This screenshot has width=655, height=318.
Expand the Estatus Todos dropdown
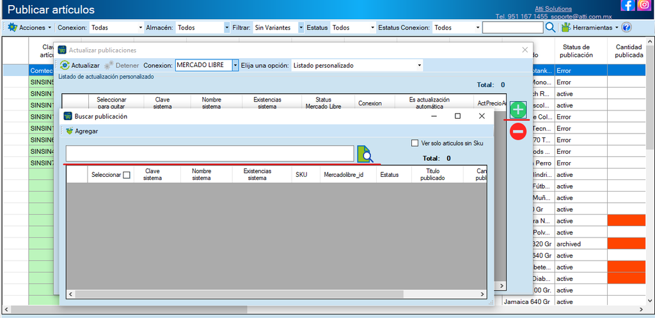373,27
